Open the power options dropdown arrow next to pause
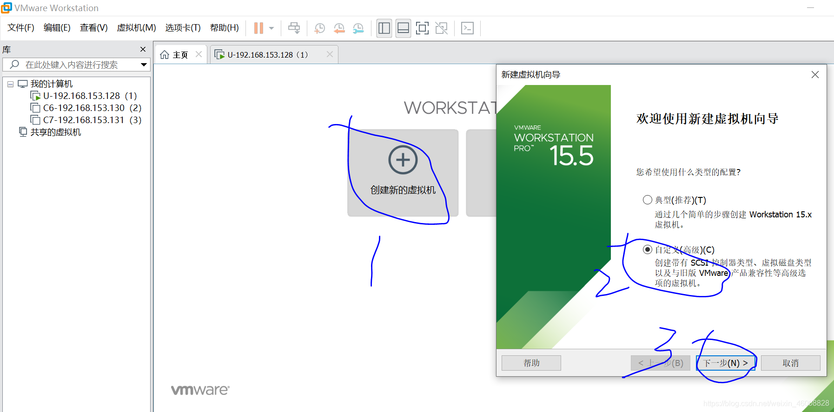Image resolution: width=834 pixels, height=412 pixels. coord(271,28)
